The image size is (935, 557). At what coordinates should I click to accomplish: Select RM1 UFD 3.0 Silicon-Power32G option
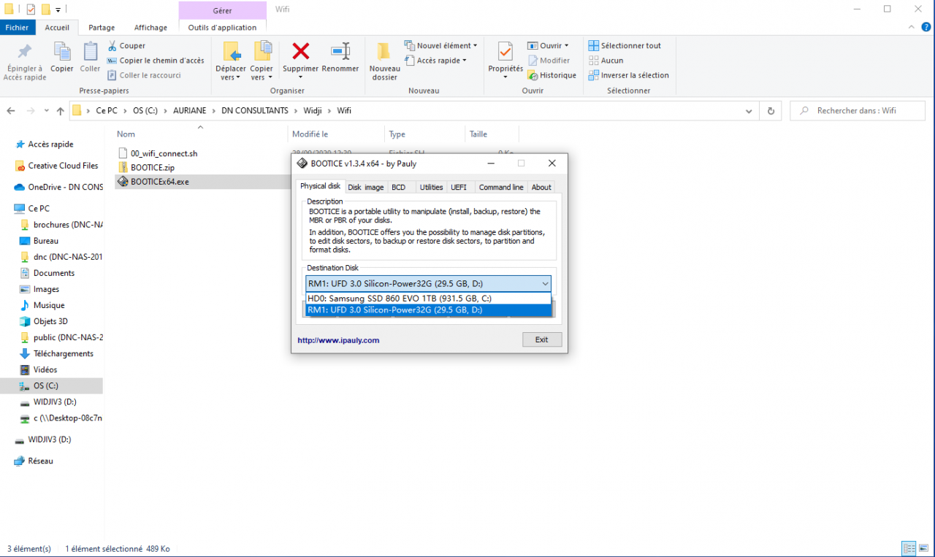coord(428,310)
